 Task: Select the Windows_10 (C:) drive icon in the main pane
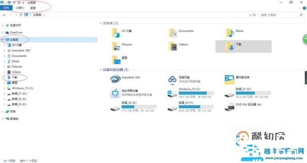(x=172, y=93)
